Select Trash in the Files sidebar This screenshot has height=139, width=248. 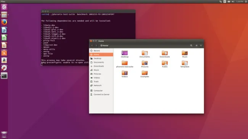pyautogui.click(x=101, y=81)
